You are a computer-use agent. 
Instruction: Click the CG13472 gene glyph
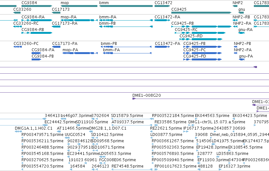[x=162, y=6]
